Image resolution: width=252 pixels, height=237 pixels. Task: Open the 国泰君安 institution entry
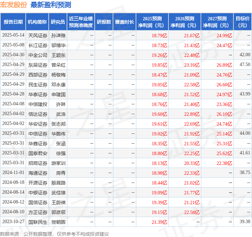(38, 153)
